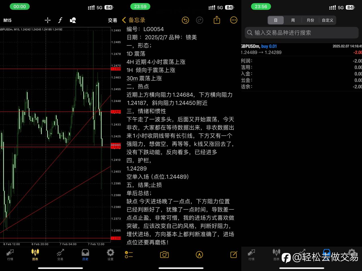Select 图表 tab on chart screen

(35, 254)
